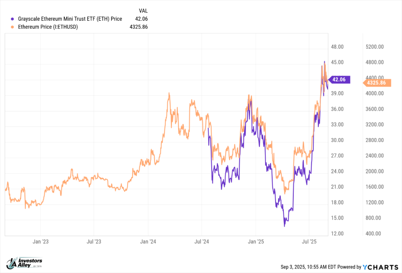Click the VAL column header
The image size is (402, 273).
143,11
